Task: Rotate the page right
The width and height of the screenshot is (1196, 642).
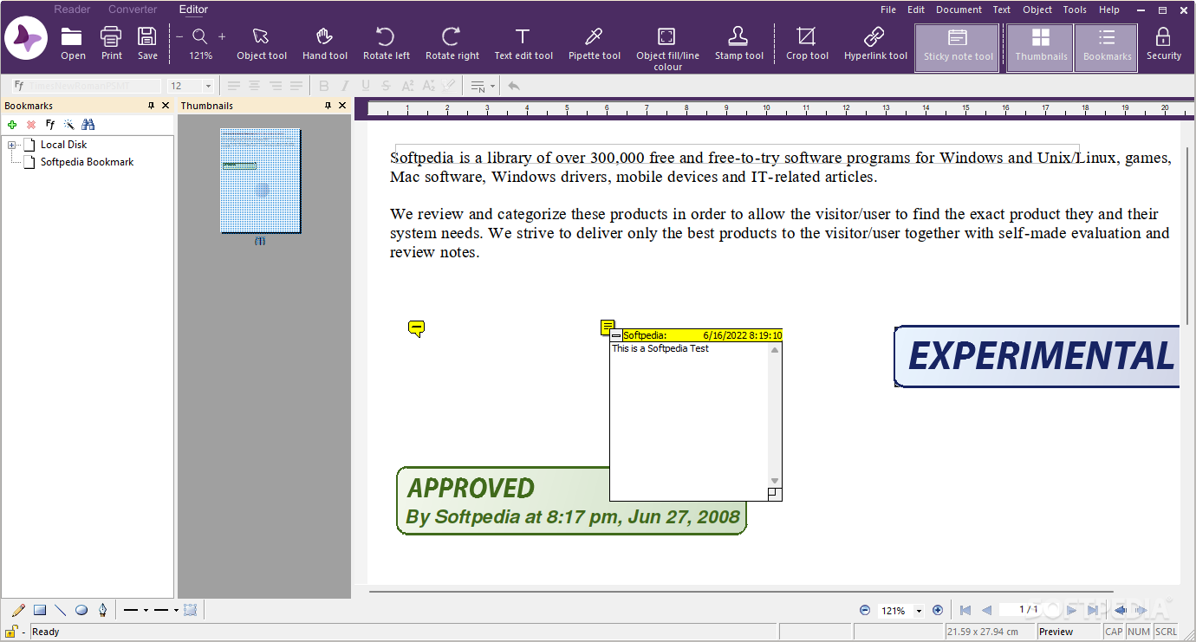Action: (452, 43)
